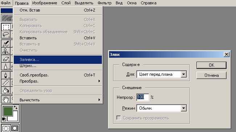The image size is (236, 132).
Task: Reset default colors mini icon
Action: tap(4, 119)
